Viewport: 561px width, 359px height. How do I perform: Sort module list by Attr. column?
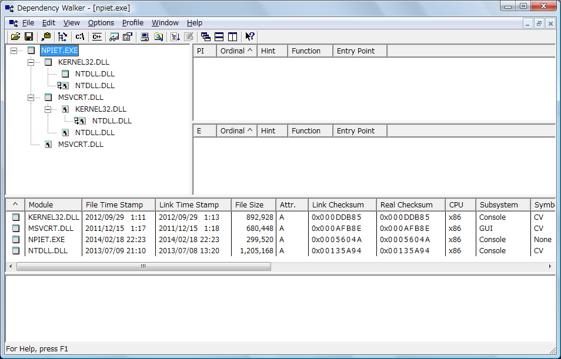292,205
